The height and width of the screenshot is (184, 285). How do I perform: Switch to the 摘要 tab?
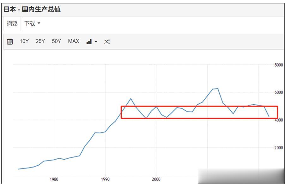(12, 23)
